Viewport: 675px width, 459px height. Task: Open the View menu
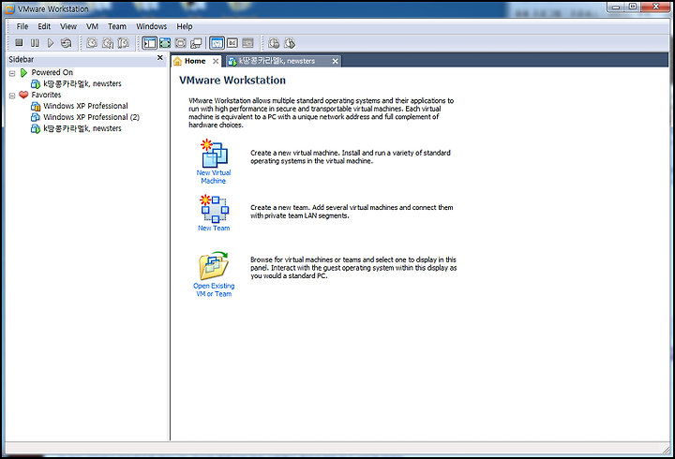pyautogui.click(x=68, y=26)
